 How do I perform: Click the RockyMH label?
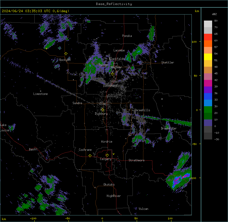point(65,60)
